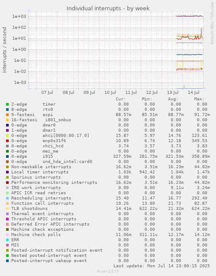Click the TLB shootdowns legend label

click(30, 209)
